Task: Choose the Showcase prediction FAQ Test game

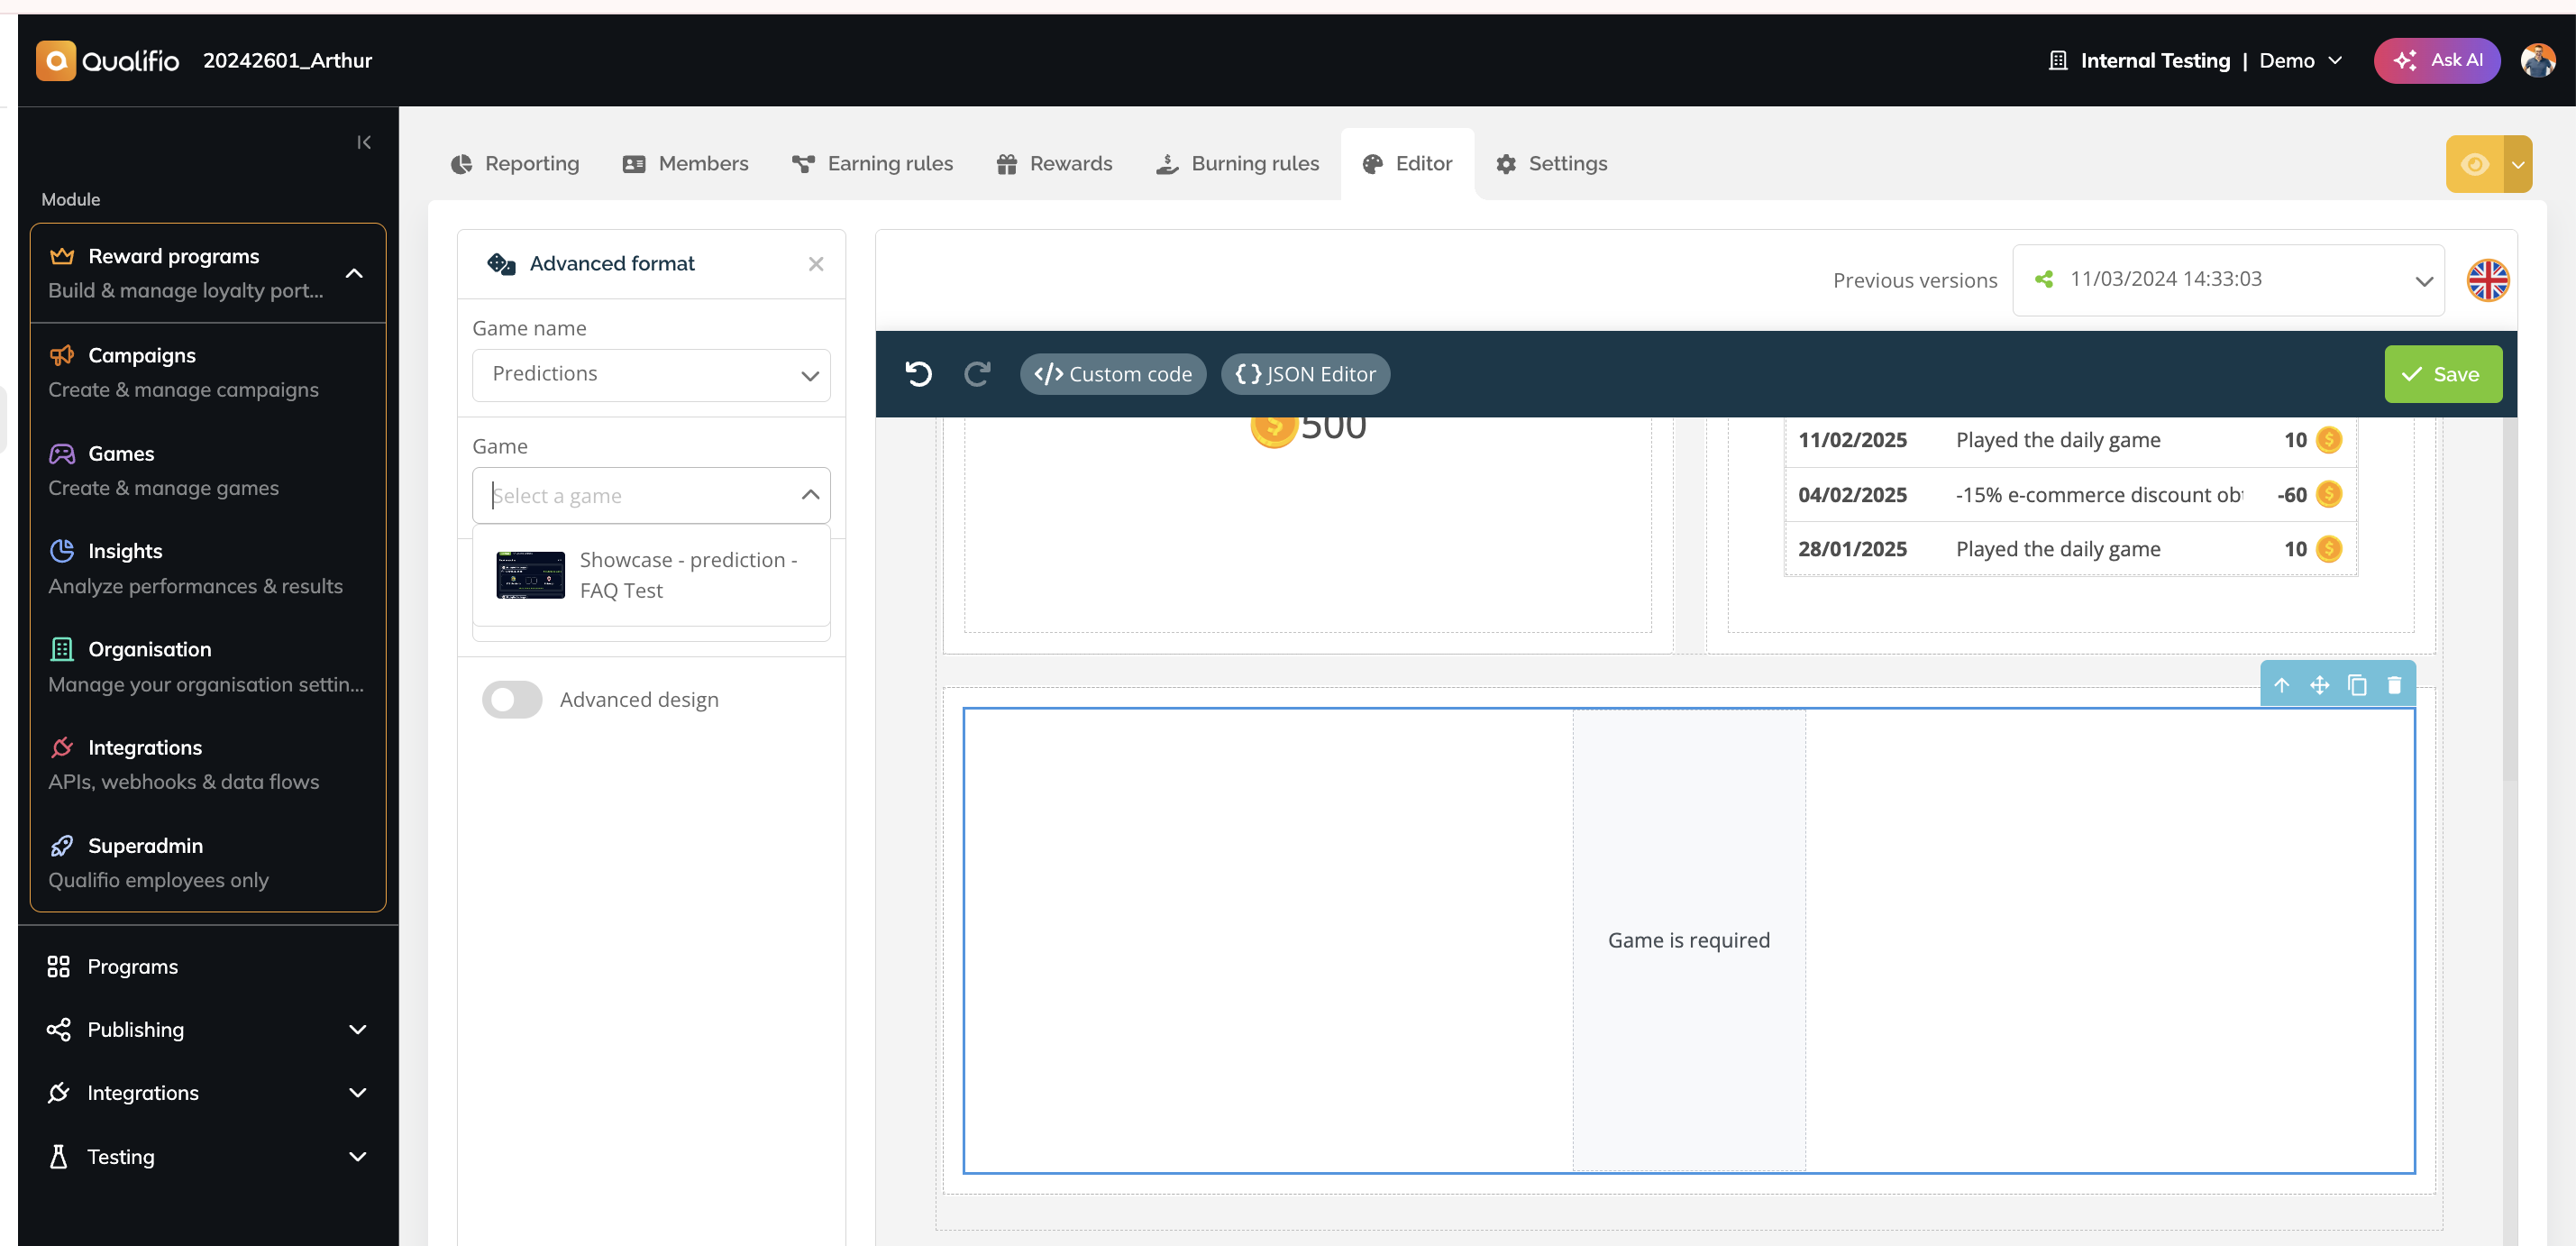Action: pos(651,575)
